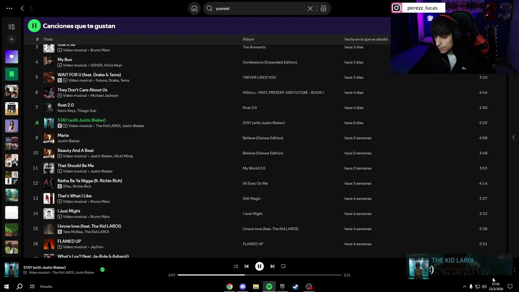Show hidden system tray icons

coord(464,287)
